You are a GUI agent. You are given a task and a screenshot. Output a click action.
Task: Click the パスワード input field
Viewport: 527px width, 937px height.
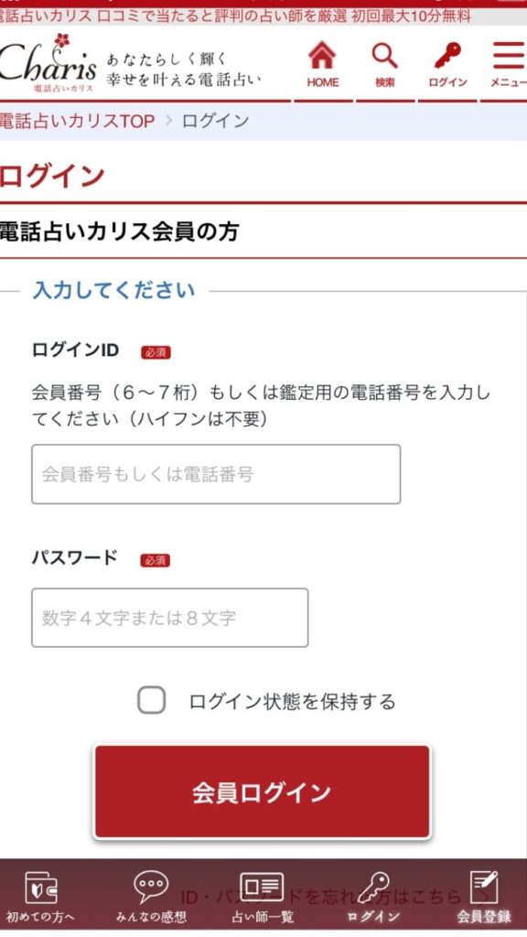(168, 618)
